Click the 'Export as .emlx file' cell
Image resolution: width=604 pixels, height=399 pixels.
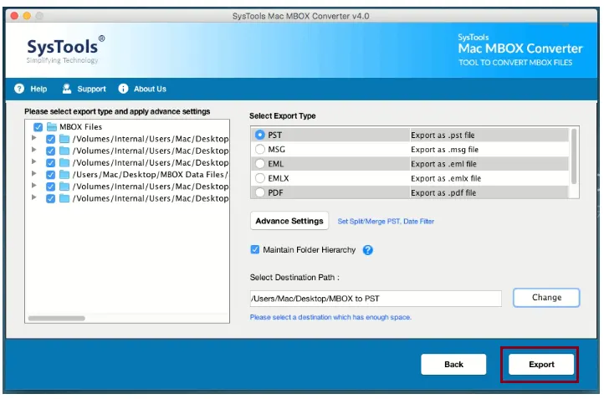(489, 178)
